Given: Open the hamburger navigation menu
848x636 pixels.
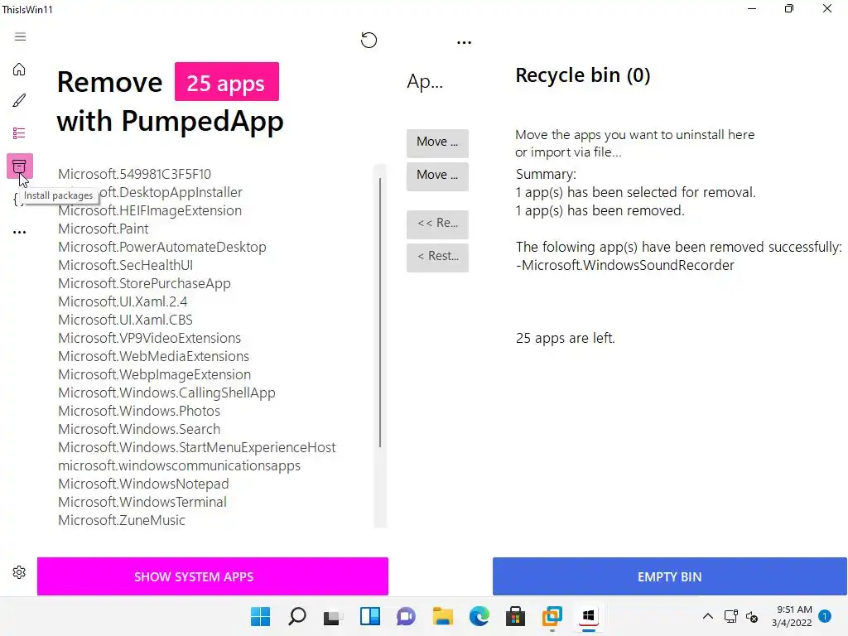Looking at the screenshot, I should tap(20, 36).
